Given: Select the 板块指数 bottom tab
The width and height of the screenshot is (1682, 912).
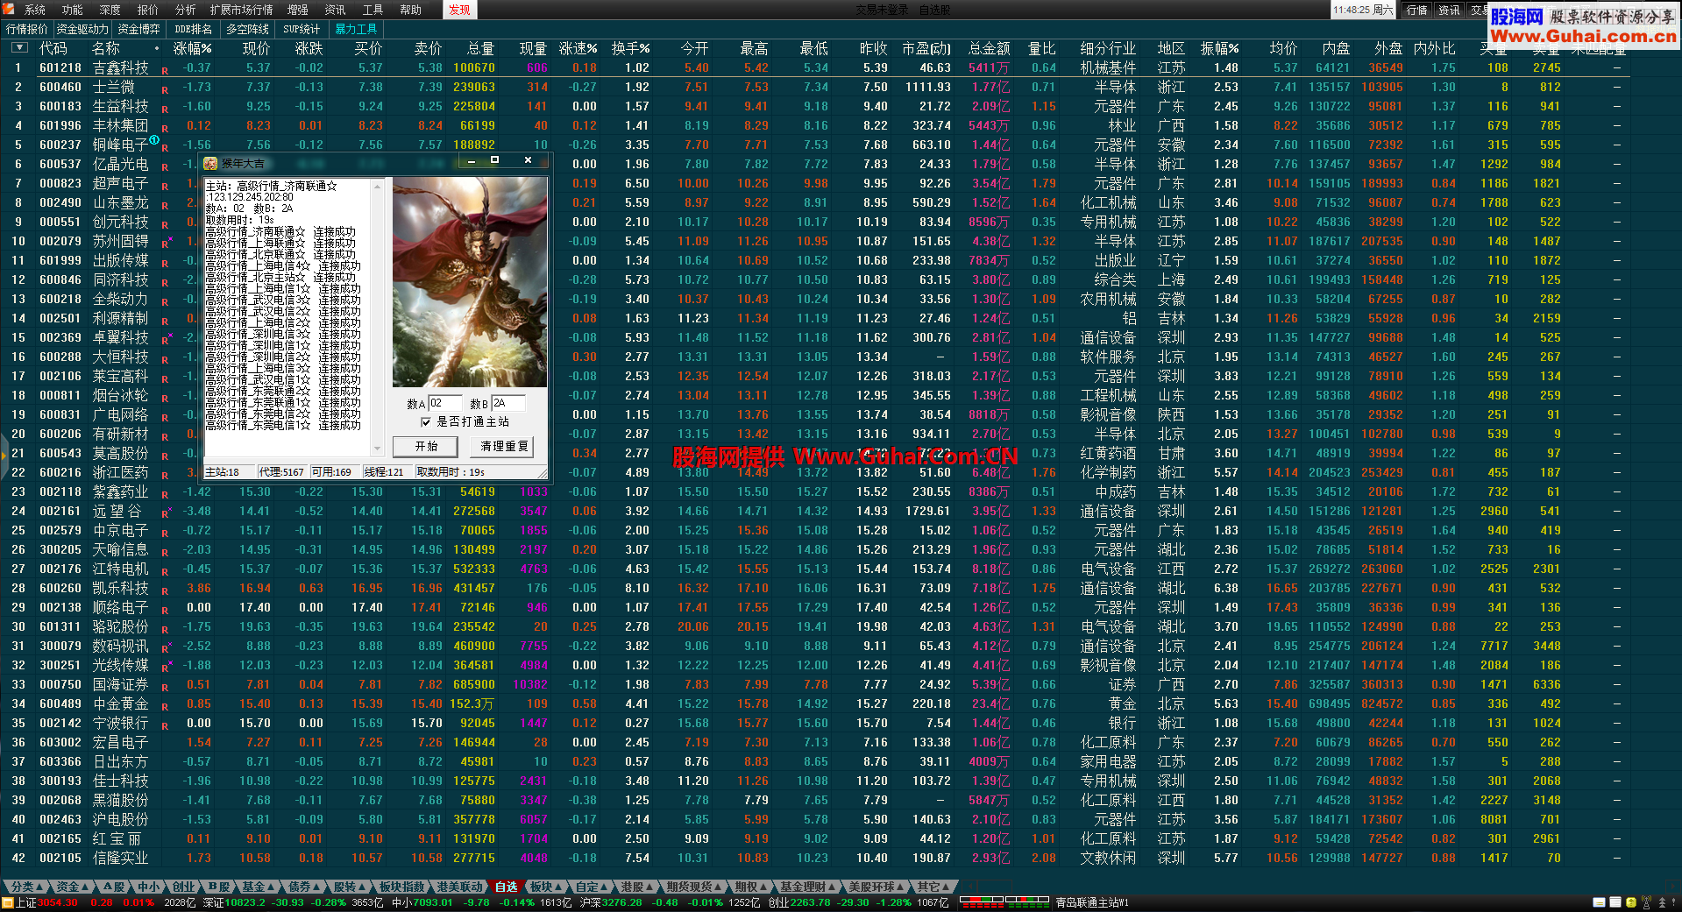Looking at the screenshot, I should tap(402, 887).
